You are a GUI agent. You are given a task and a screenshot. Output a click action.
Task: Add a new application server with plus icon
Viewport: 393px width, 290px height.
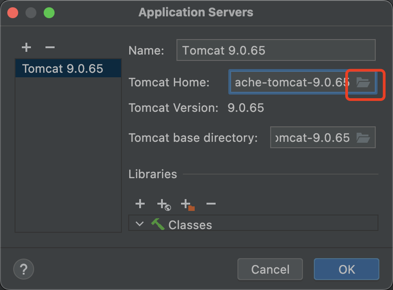tap(26, 47)
